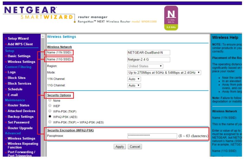Open the Logs page
This screenshot has width=245, height=159.
click(x=12, y=72)
